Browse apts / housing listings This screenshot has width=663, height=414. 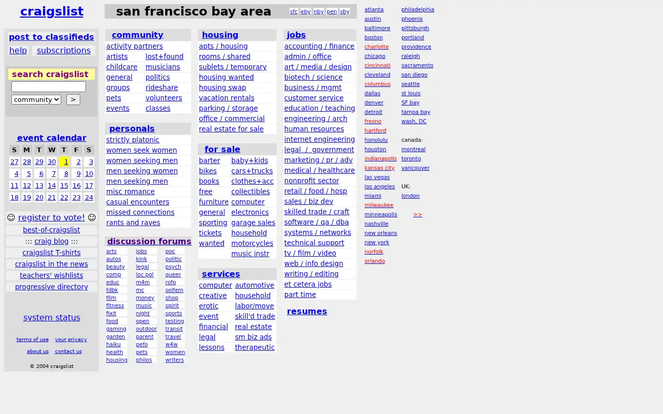coord(223,46)
